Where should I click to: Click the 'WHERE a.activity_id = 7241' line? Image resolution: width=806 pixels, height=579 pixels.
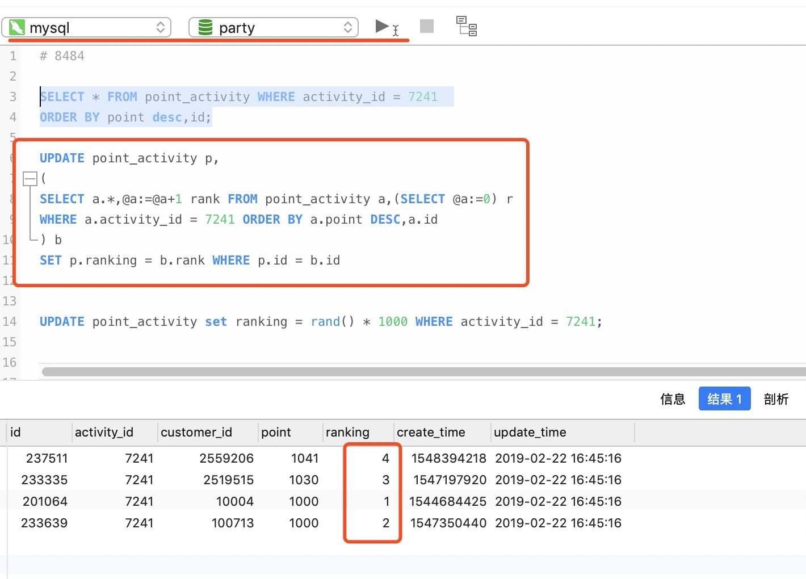[x=238, y=219]
